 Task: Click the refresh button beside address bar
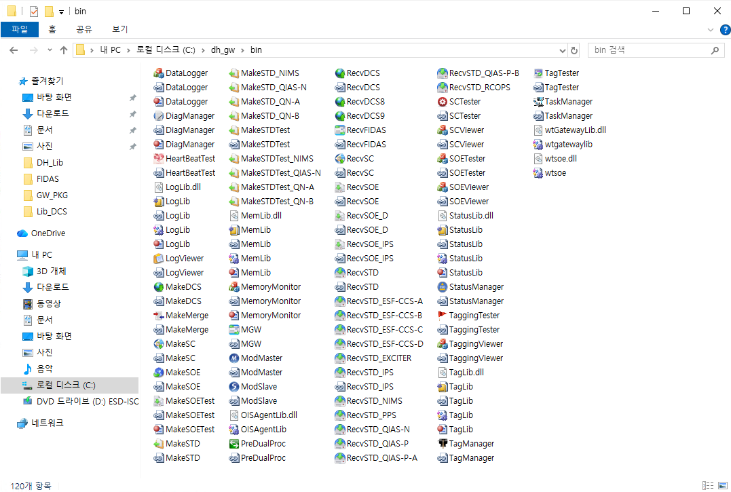574,50
